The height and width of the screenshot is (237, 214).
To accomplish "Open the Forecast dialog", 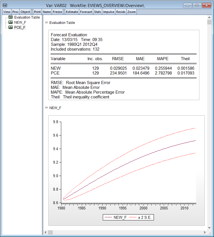I will tap(86, 12).
